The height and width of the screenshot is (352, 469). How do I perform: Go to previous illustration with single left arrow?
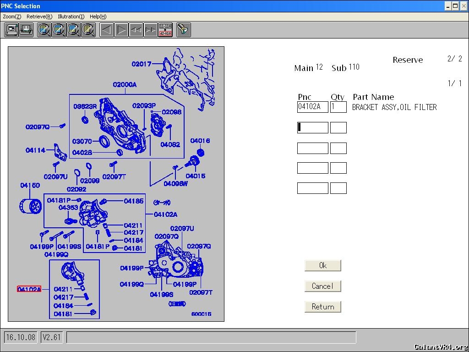(x=107, y=30)
